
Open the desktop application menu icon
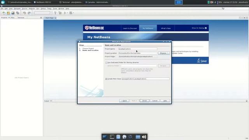click(3, 2)
